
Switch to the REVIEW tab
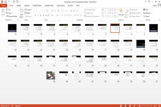tap(70, 6)
